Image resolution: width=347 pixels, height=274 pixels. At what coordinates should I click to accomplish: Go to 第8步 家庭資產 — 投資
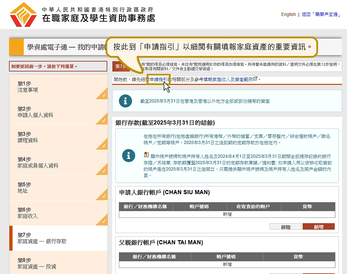58,264
